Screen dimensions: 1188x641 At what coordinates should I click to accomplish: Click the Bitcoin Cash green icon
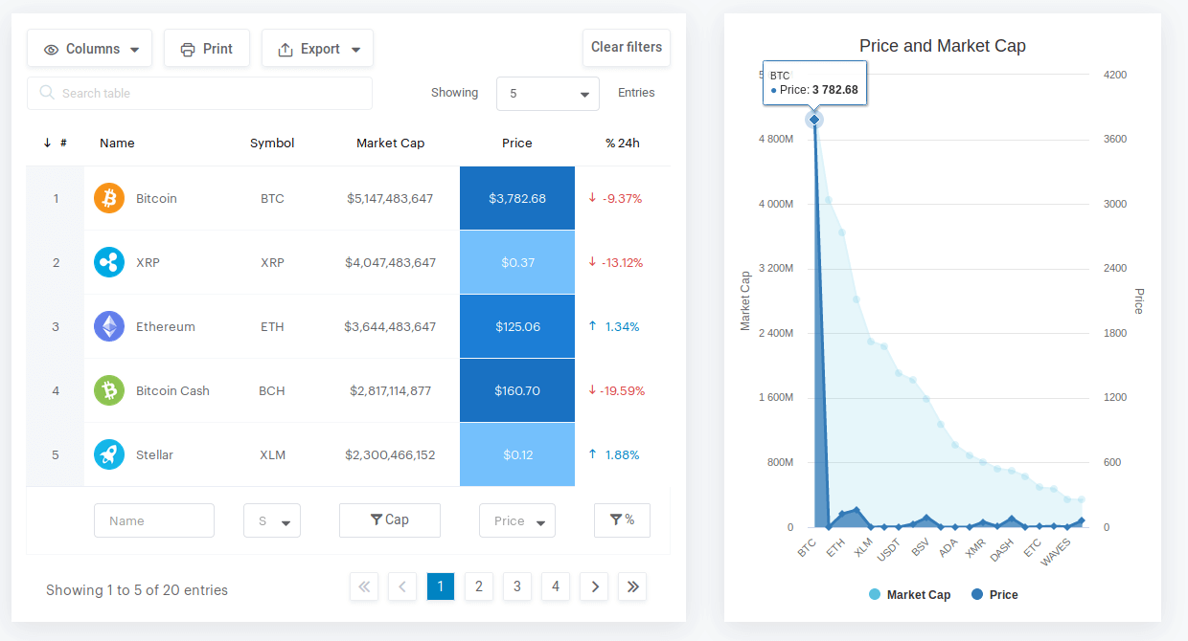[x=109, y=390]
